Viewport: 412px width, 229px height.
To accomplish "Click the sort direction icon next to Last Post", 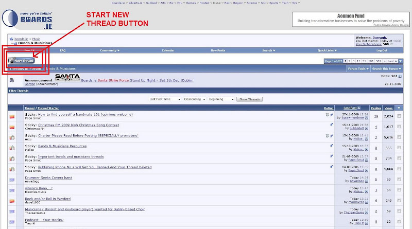I will 359,108.
